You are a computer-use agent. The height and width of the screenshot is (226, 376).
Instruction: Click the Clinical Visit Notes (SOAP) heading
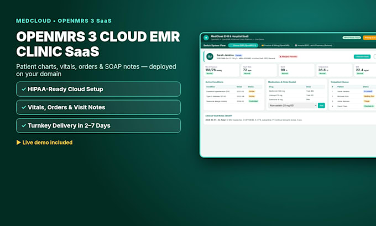[x=219, y=115]
